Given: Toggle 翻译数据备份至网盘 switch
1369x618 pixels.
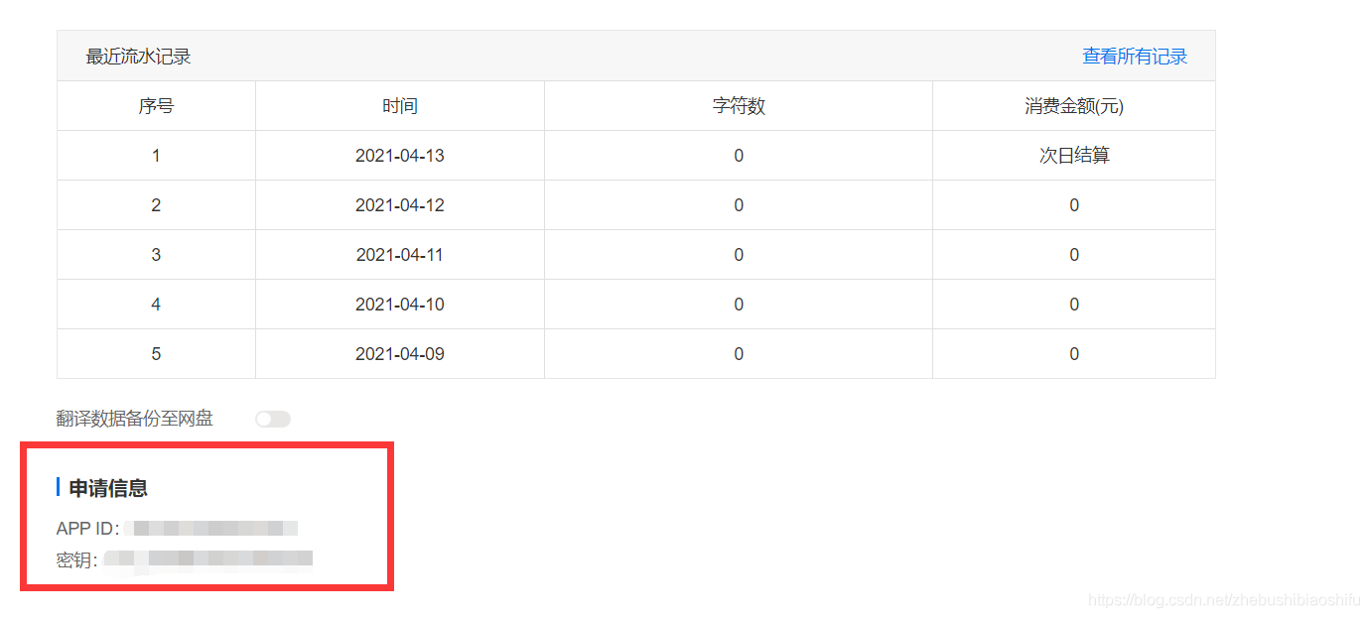Looking at the screenshot, I should click(x=273, y=420).
